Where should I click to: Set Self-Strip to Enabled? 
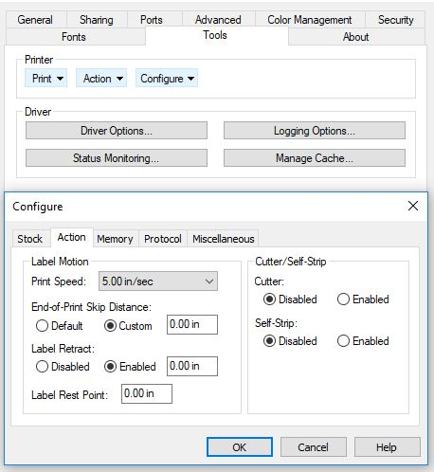pyautogui.click(x=363, y=341)
